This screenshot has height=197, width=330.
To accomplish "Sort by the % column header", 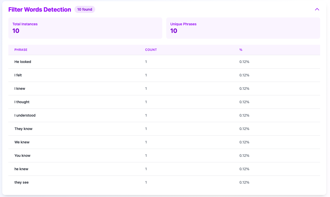I will [x=241, y=50].
